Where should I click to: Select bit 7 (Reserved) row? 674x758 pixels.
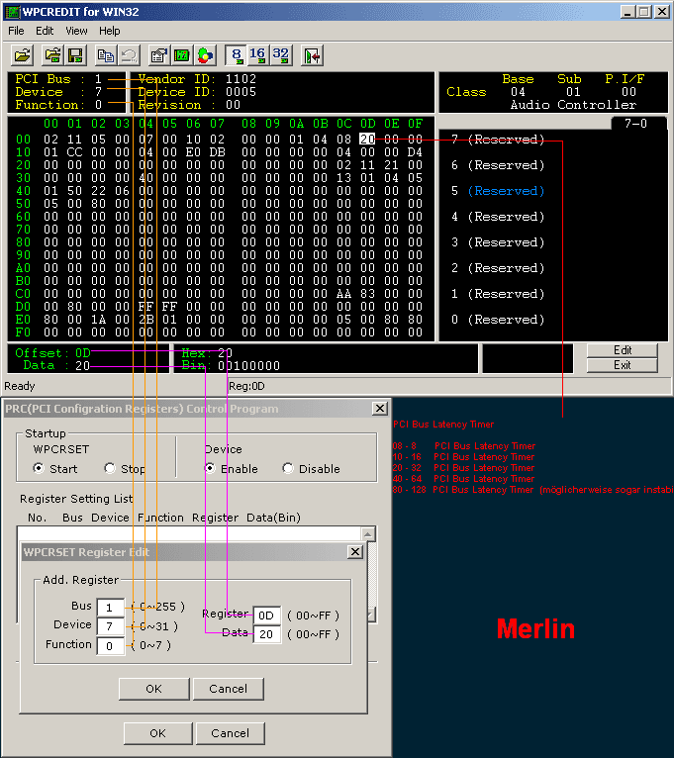point(498,140)
